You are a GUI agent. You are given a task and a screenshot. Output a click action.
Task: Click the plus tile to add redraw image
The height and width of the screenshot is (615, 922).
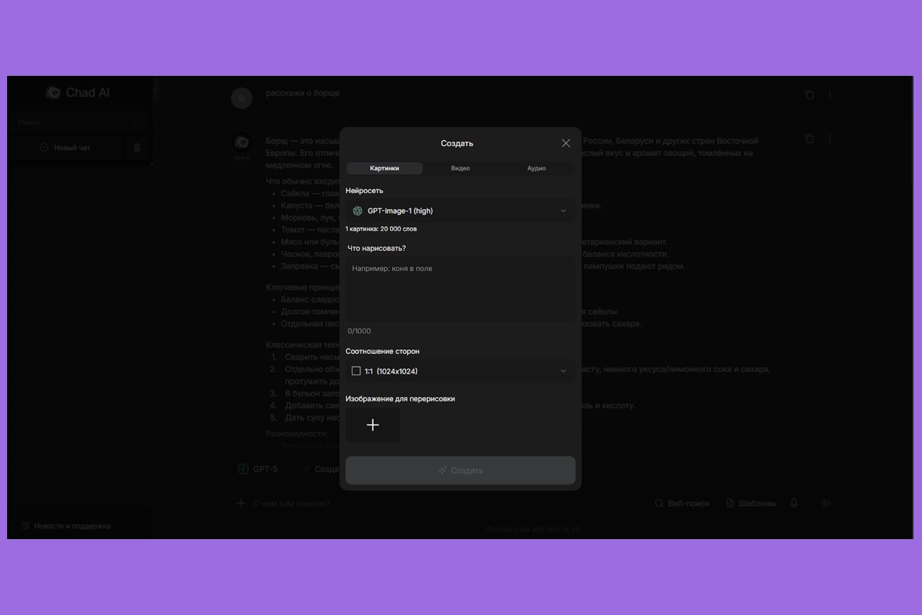pos(373,425)
